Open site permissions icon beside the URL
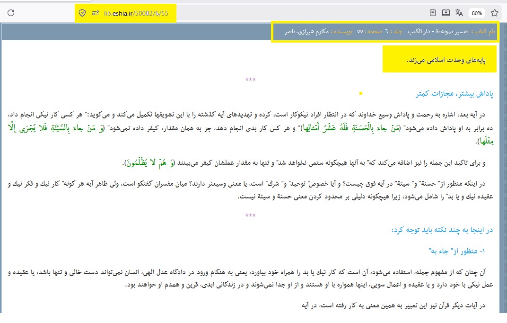The width and height of the screenshot is (507, 323). tap(96, 13)
